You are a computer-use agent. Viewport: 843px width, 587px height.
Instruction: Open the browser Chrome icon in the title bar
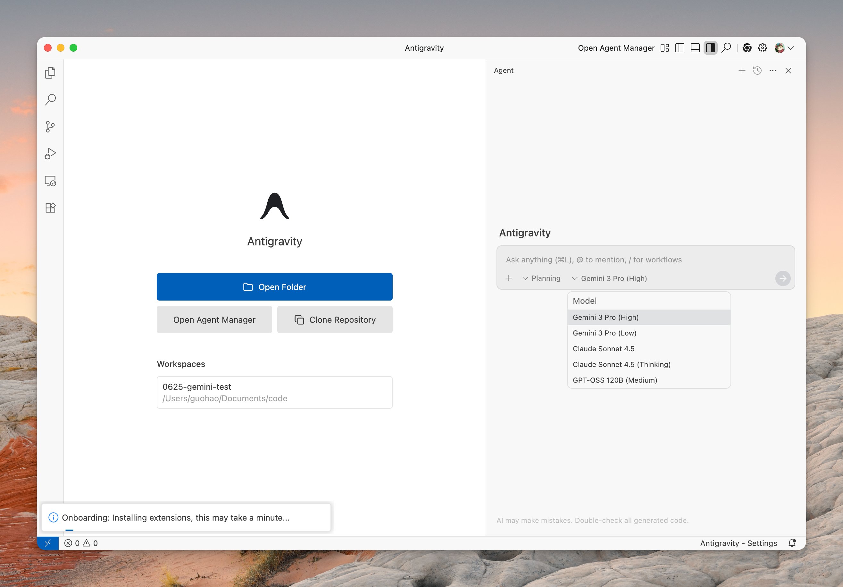(747, 48)
